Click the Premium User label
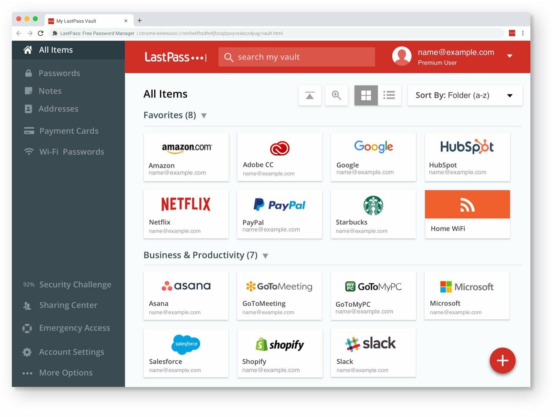Image resolution: width=560 pixels, height=417 pixels. coord(437,63)
